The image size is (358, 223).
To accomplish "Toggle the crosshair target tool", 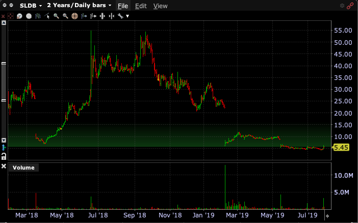I will click(x=74, y=16).
